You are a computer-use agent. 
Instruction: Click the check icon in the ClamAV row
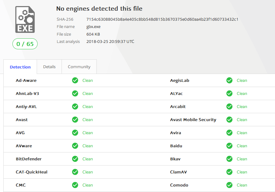pos(230,172)
